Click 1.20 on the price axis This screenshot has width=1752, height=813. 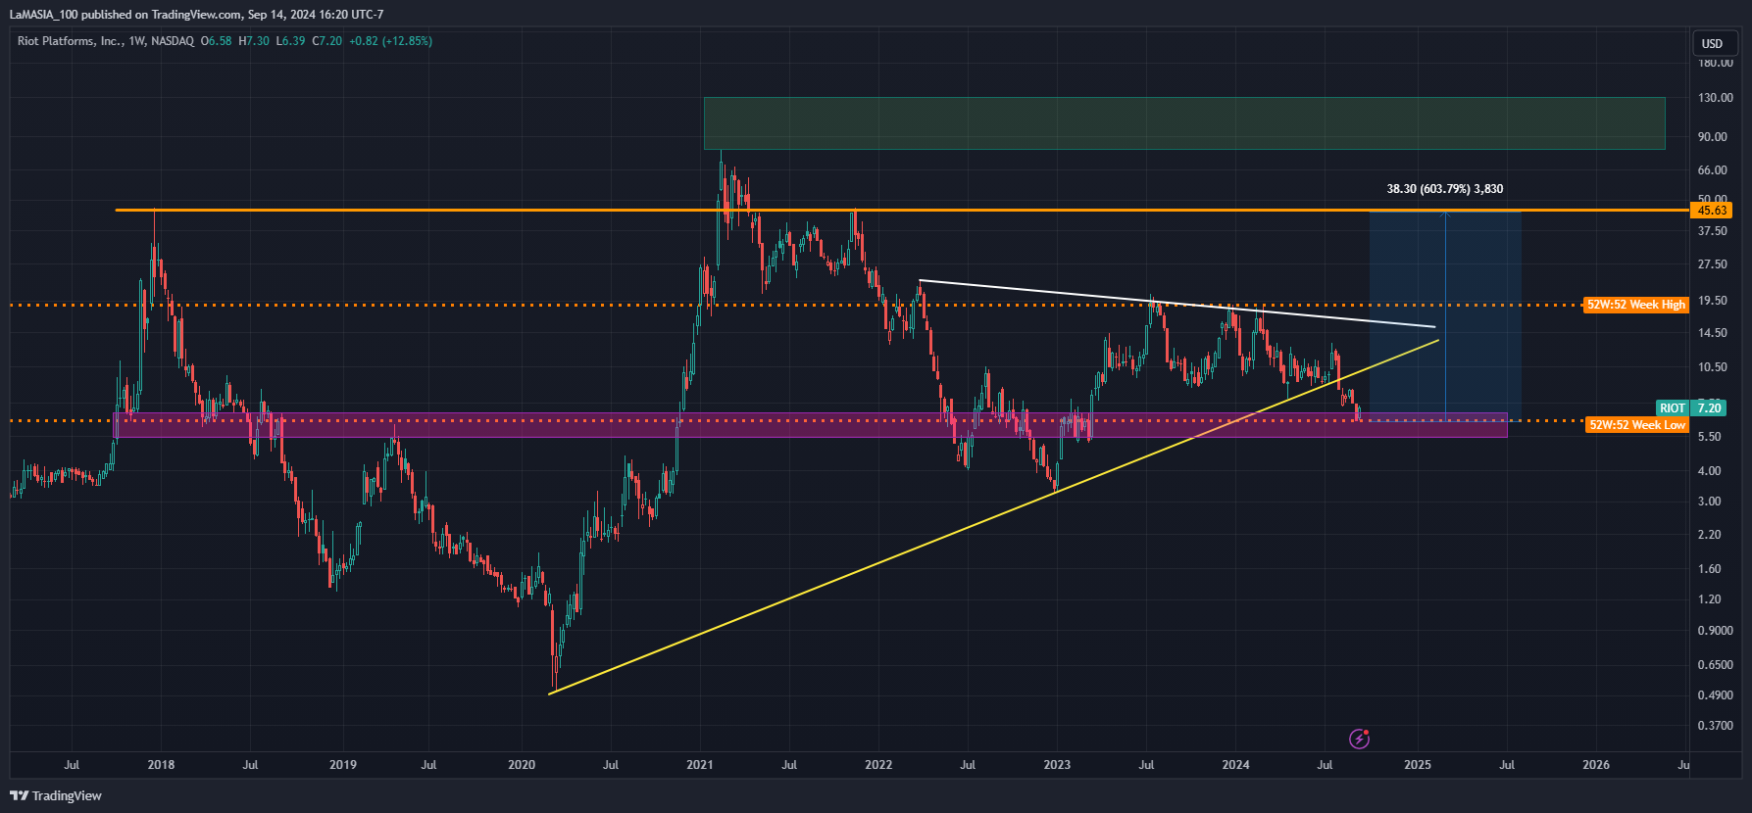1710,599
